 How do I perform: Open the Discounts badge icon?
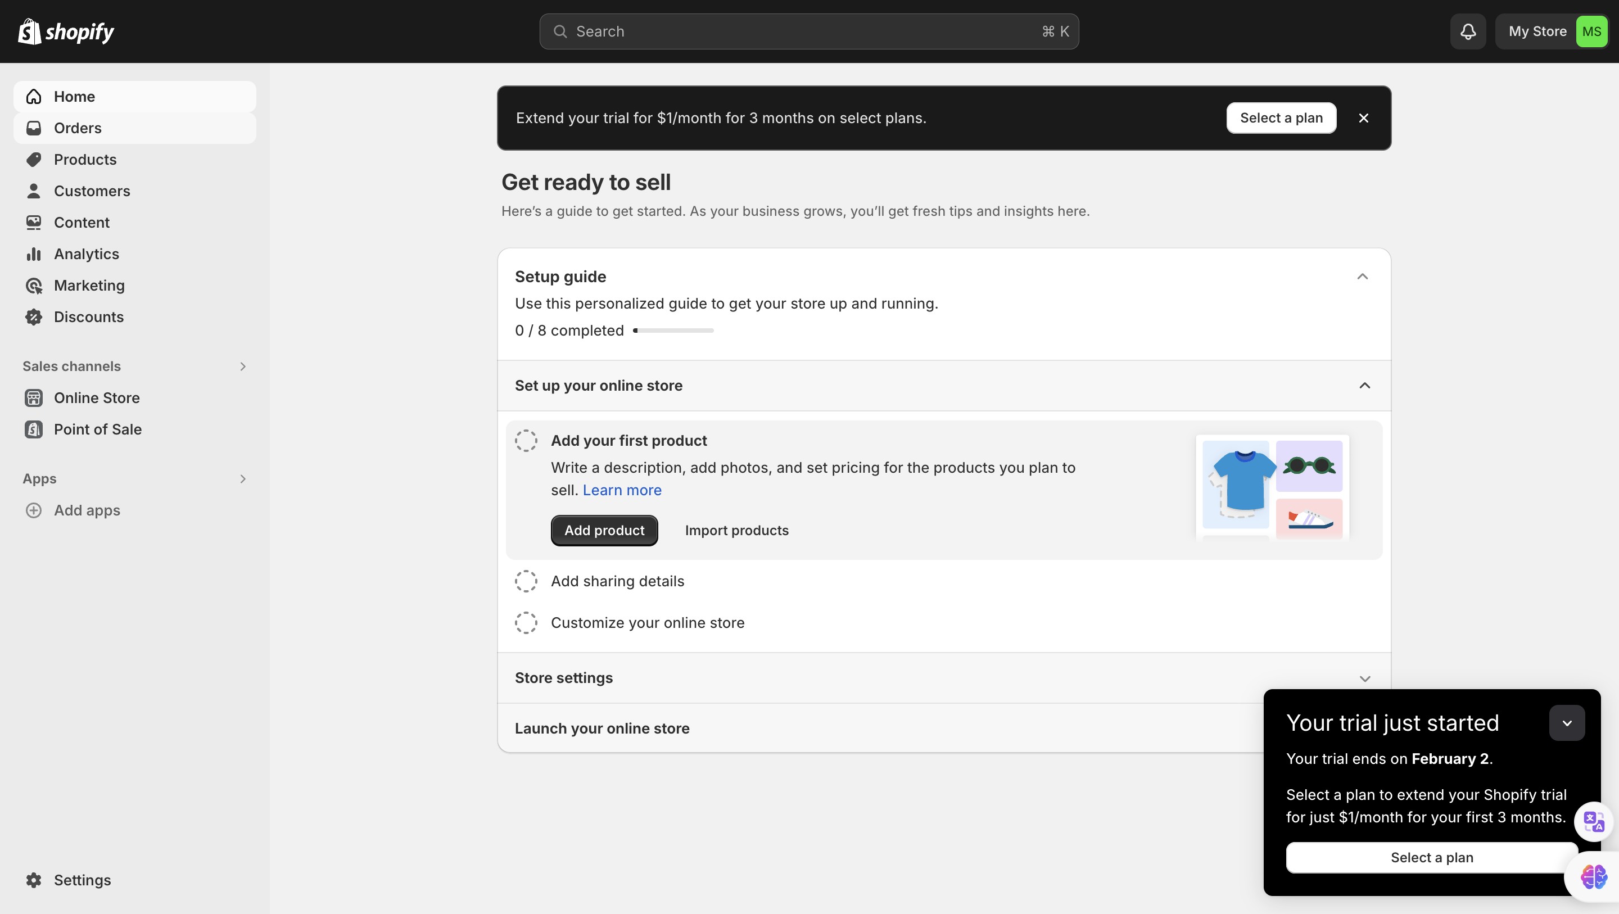click(x=34, y=317)
